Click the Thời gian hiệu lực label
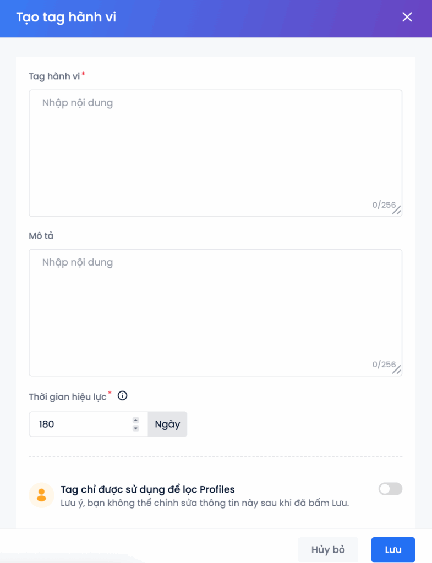The image size is (432, 563). 68,396
